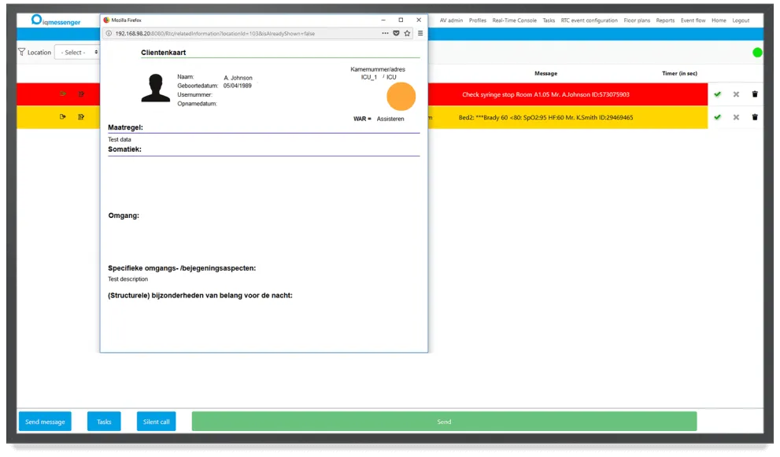
Task: Click the green status indicator dot
Action: click(x=757, y=52)
